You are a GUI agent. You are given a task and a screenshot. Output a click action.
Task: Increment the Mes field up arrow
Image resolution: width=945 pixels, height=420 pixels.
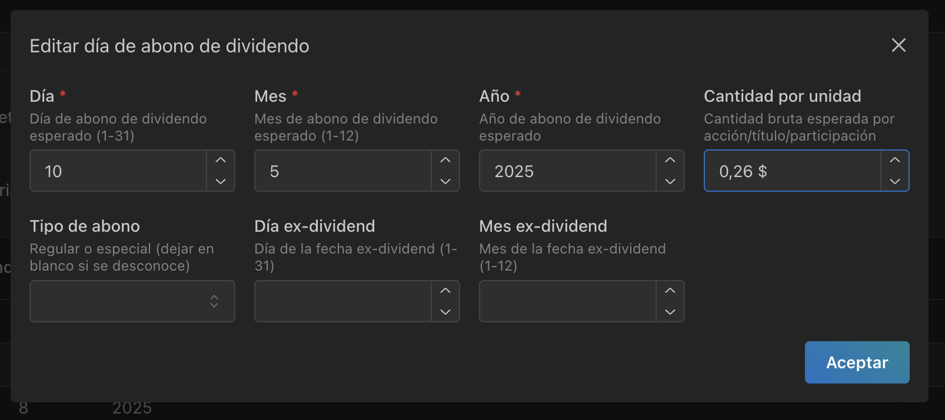point(445,160)
